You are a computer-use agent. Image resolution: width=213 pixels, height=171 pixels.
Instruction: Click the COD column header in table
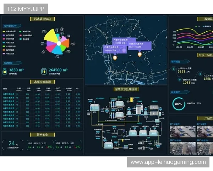(58, 89)
